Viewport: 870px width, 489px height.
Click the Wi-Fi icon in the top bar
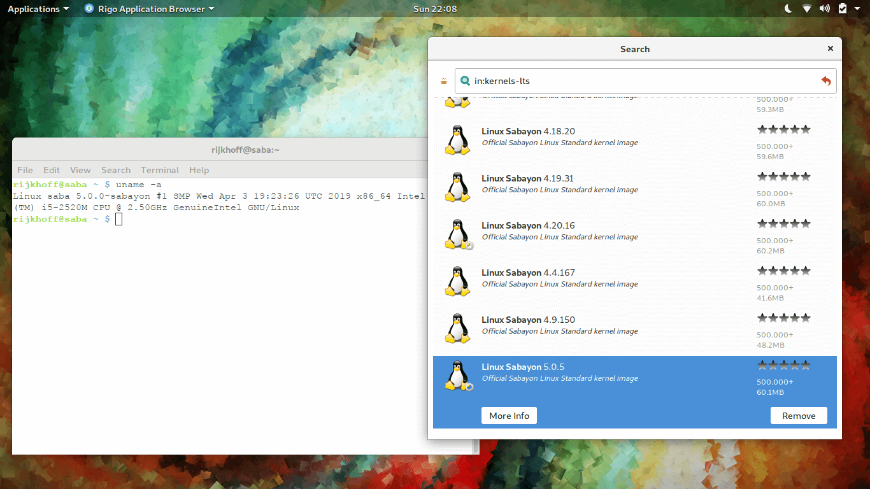(807, 8)
